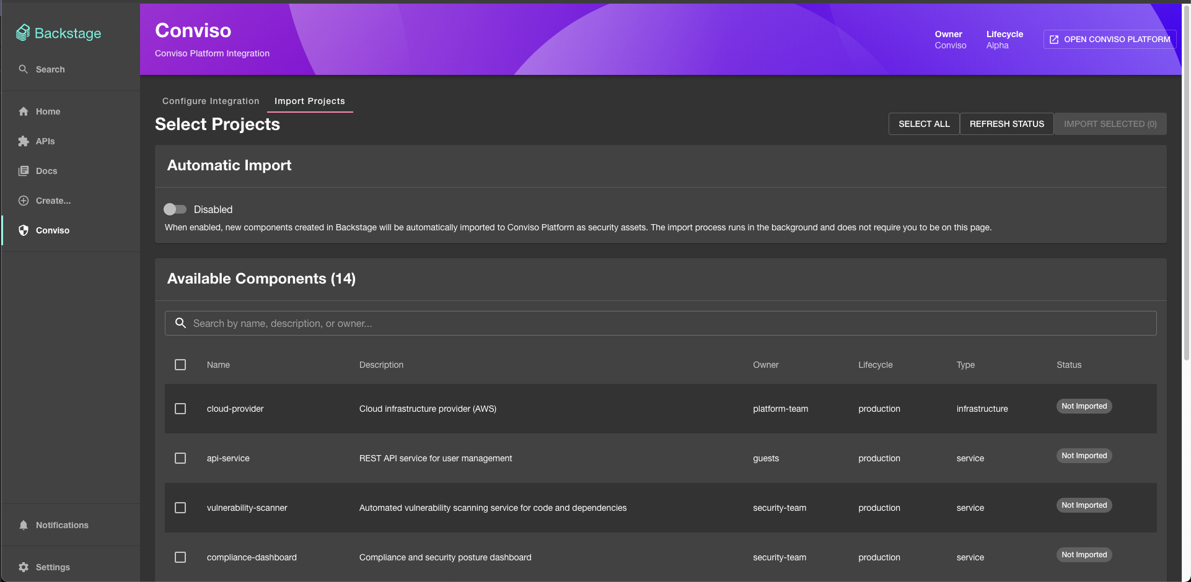Click Search in the sidebar
The image size is (1191, 582).
pyautogui.click(x=71, y=69)
